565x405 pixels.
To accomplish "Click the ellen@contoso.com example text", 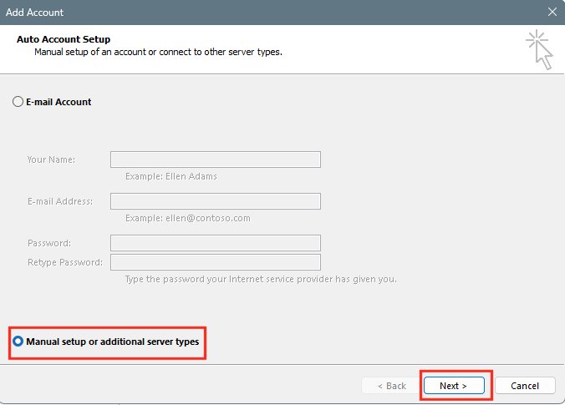I will pyautogui.click(x=187, y=218).
